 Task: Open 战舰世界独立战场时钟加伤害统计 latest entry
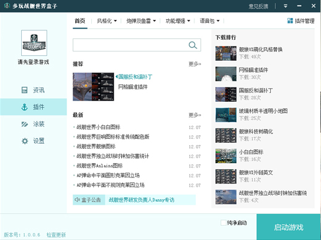point(113,156)
